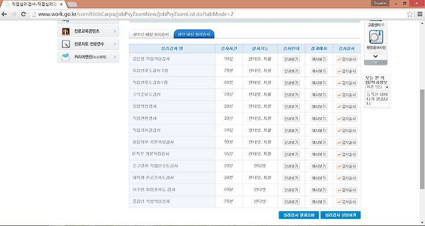The width and height of the screenshot is (425, 226).
Task: Click the 95분 duration cell
Action: [x=228, y=154]
